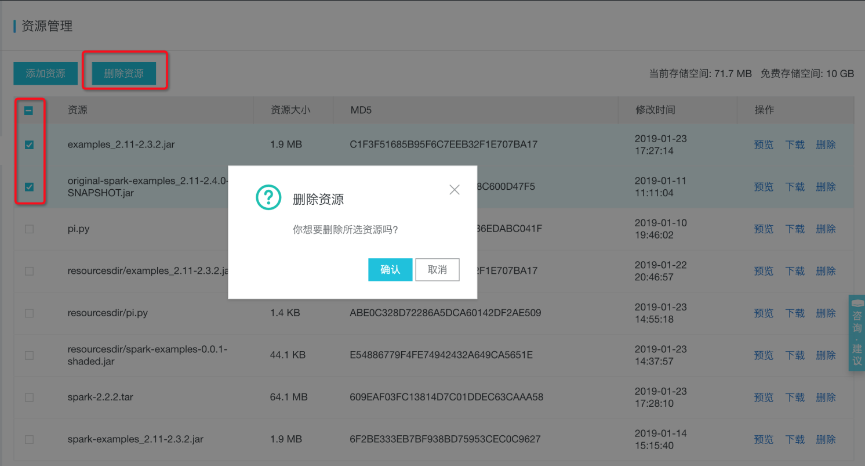Click the 资源大小 column header
Viewport: 865px width, 466px height.
290,110
